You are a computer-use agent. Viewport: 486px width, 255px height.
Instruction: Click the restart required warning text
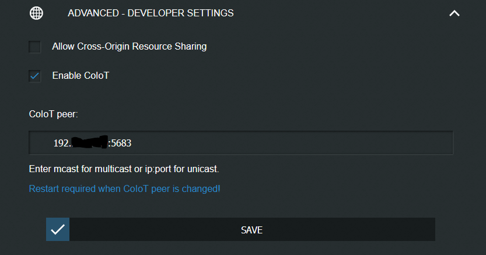click(x=125, y=188)
